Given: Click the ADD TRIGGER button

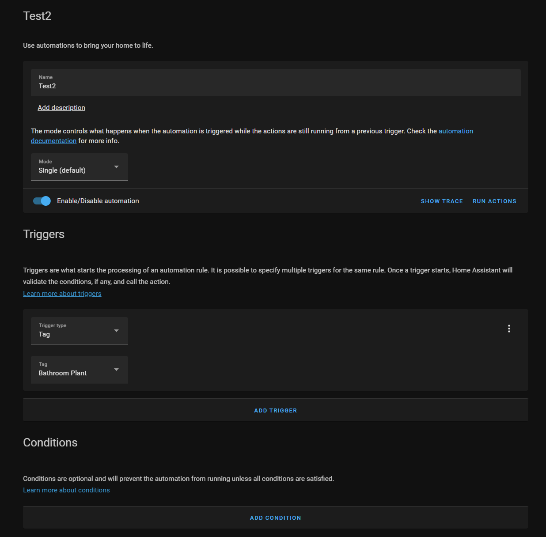Looking at the screenshot, I should click(x=276, y=410).
